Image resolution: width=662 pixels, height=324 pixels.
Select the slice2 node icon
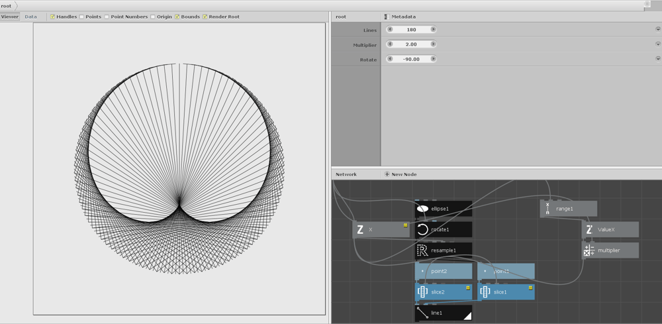click(x=422, y=292)
